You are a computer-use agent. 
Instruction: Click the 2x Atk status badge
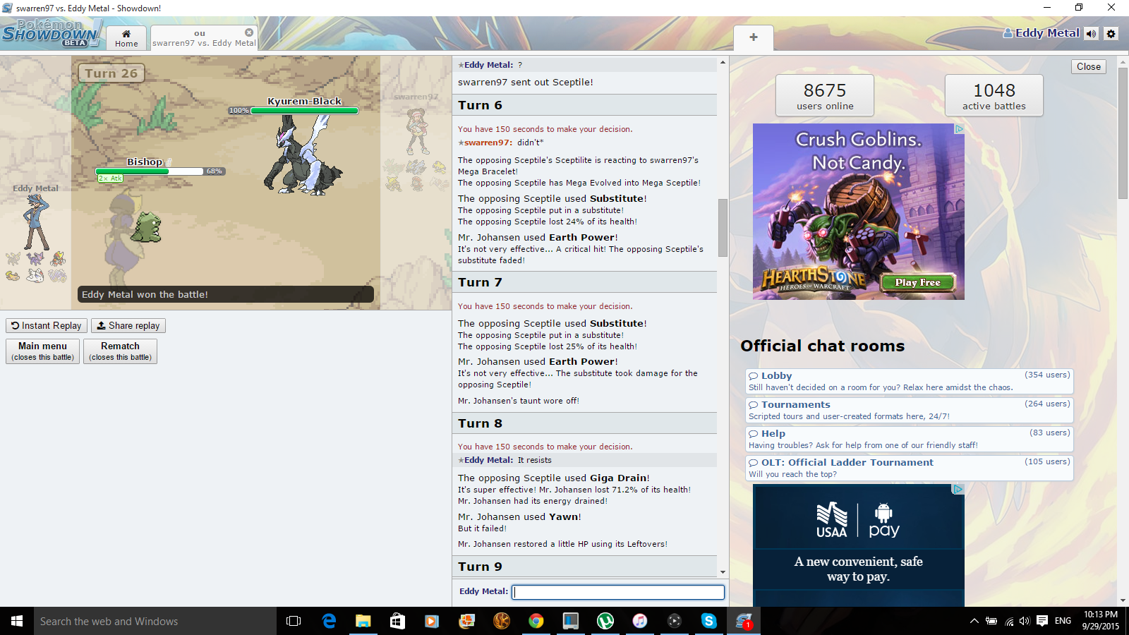coord(111,179)
